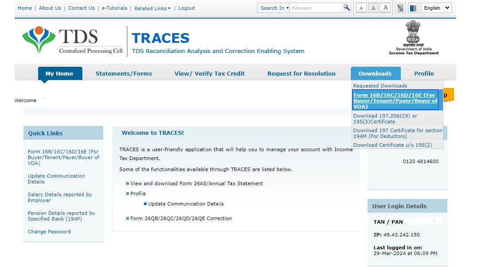Image resolution: width=477 pixels, height=267 pixels.
Task: Choose Download Certificate u/s 195(2) menu item
Action: 392,145
